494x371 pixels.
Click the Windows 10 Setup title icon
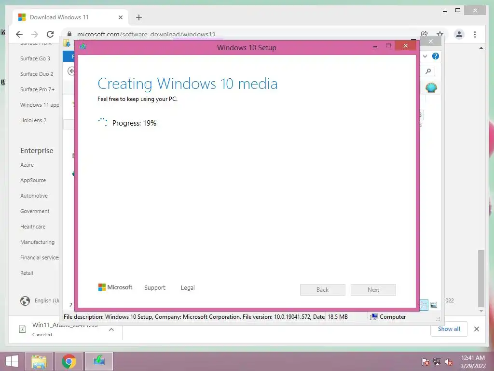pos(83,47)
